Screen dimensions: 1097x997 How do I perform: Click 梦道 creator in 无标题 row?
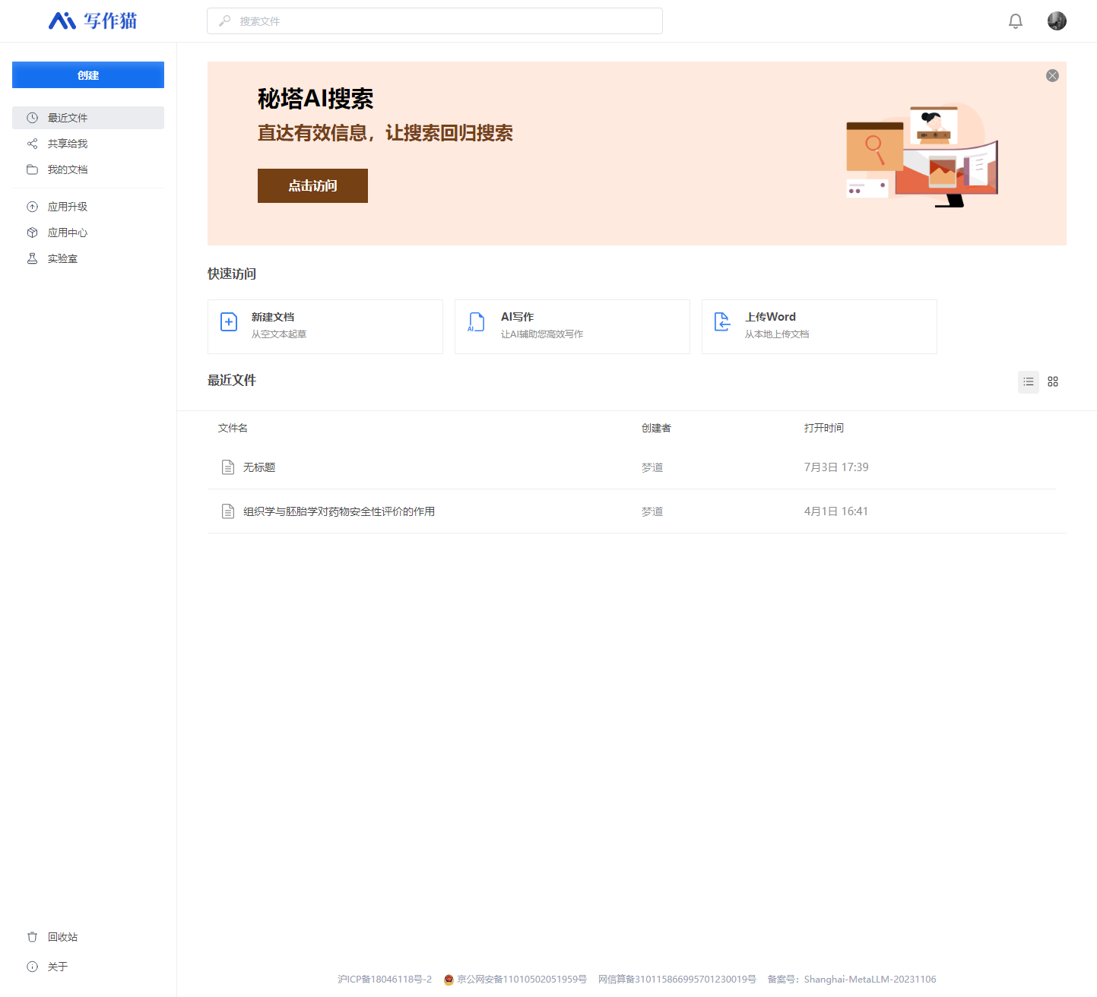(x=652, y=467)
